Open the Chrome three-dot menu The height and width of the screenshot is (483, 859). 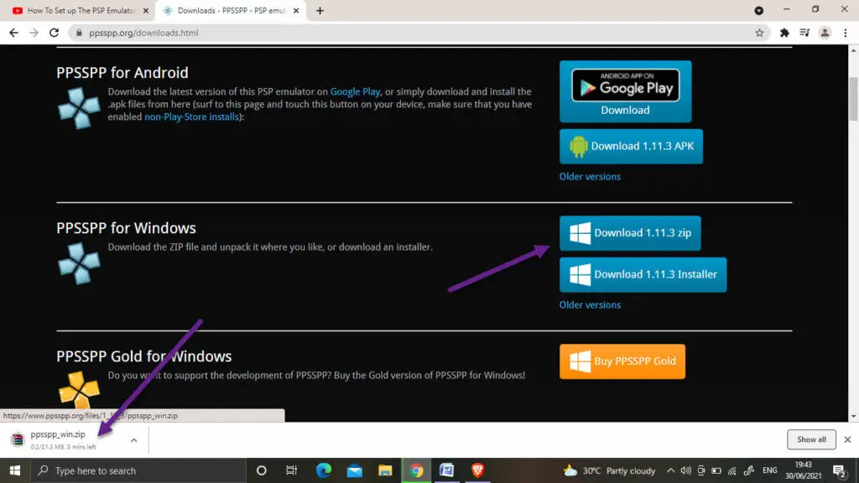pyautogui.click(x=846, y=33)
